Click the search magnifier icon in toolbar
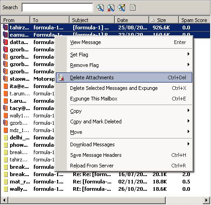The width and height of the screenshot is (211, 205). point(100,8)
